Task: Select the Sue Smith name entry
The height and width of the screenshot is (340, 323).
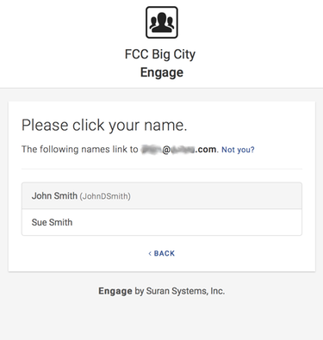Action: click(x=162, y=222)
